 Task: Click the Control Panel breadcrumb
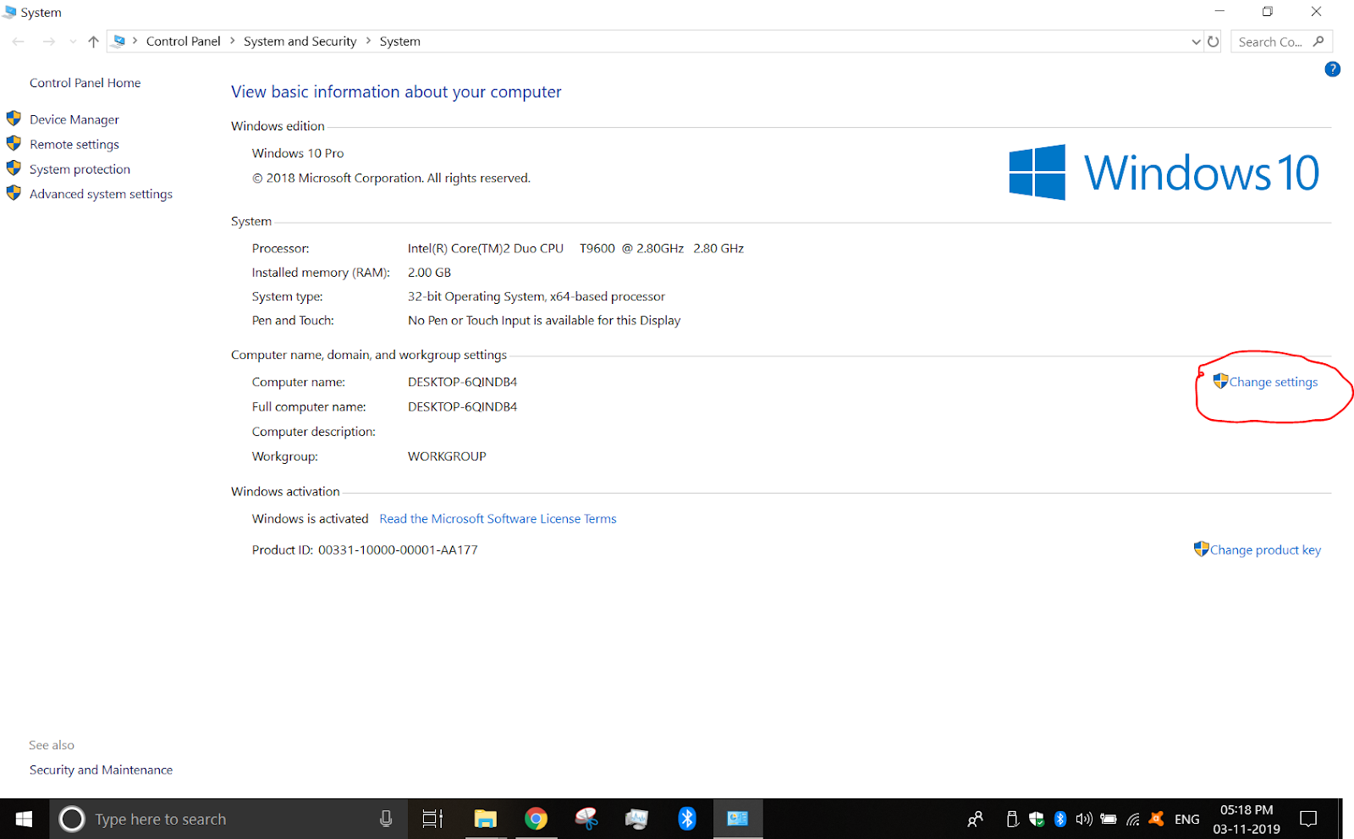(x=183, y=41)
